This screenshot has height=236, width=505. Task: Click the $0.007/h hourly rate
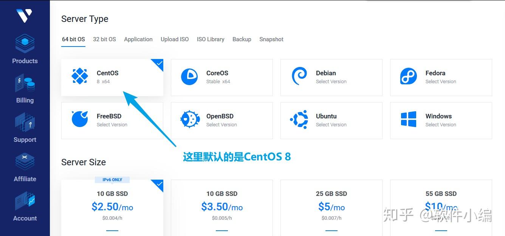tap(332, 218)
